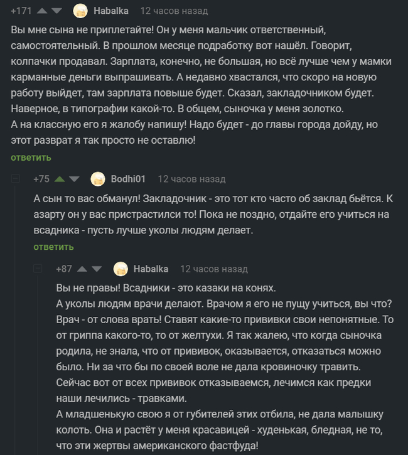The width and height of the screenshot is (408, 455).
Task: Click the timestamp on Habalka's +87 reply
Action: click(x=214, y=269)
